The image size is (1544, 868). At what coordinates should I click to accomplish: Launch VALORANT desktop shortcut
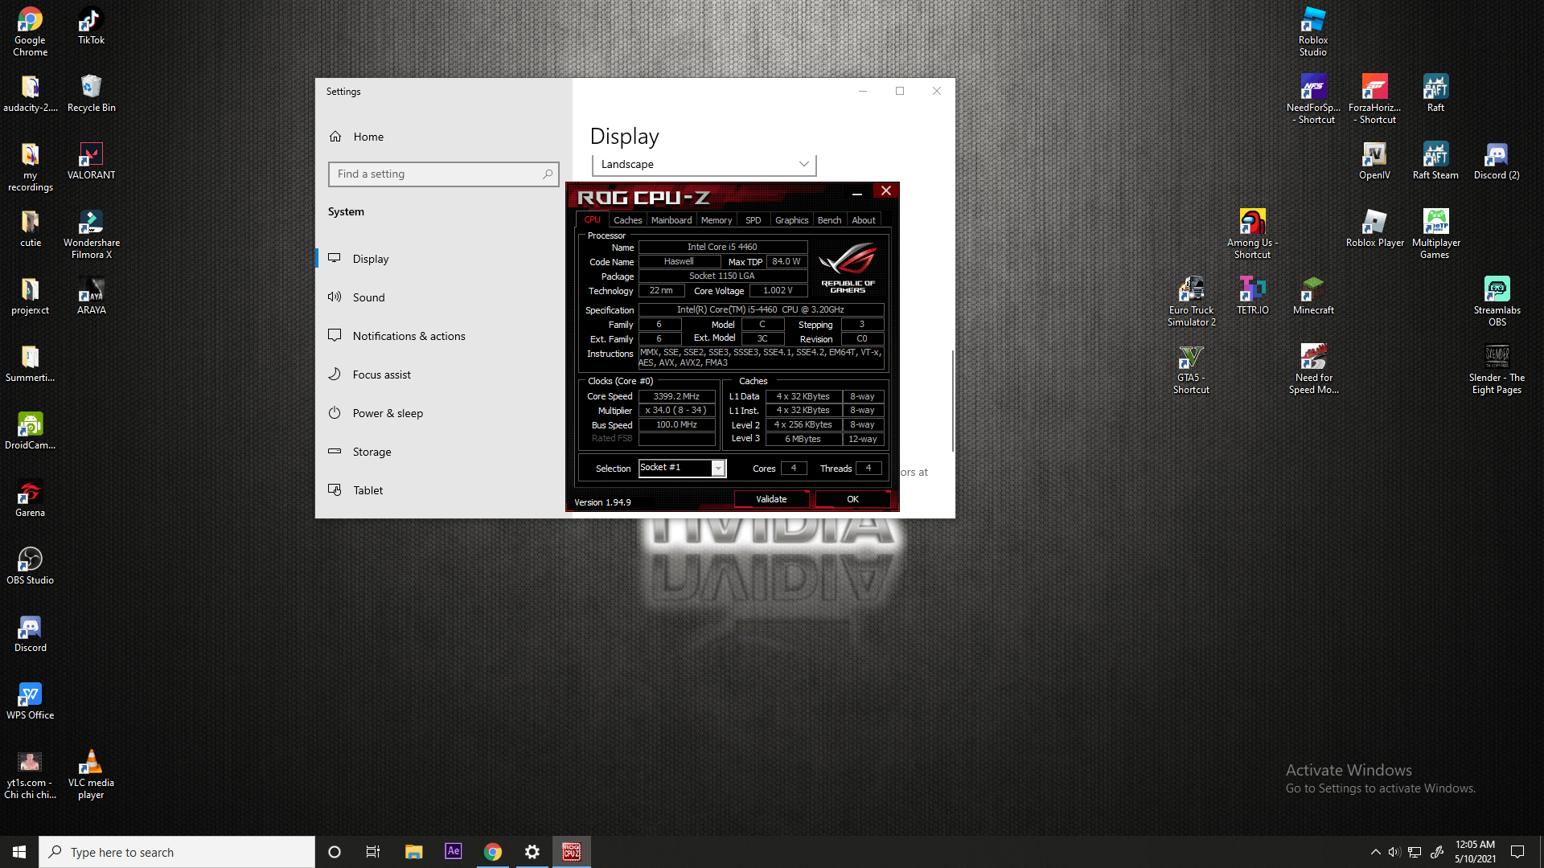coord(91,162)
